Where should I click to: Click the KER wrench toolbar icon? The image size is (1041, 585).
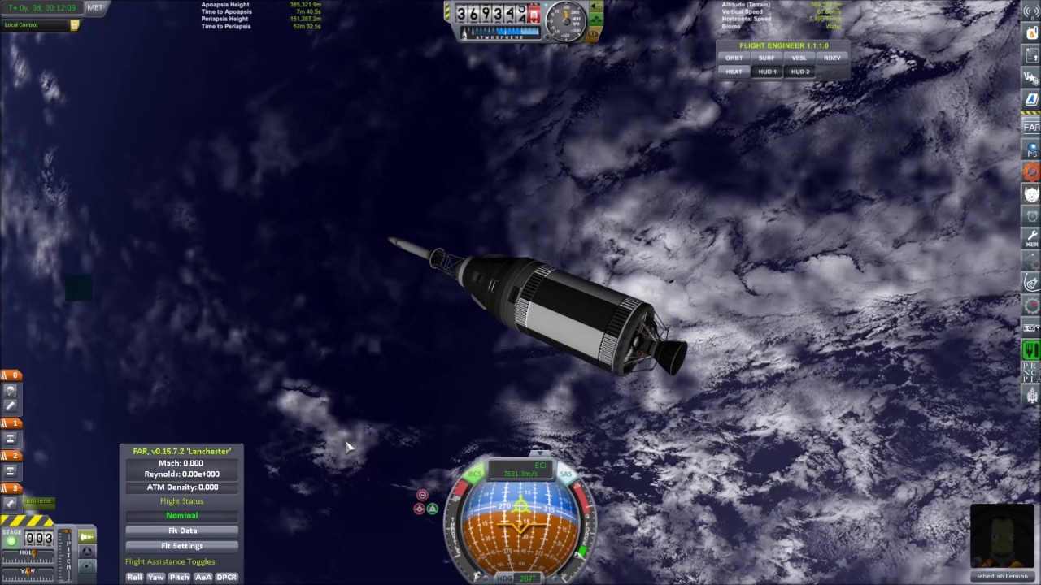coord(1031,237)
